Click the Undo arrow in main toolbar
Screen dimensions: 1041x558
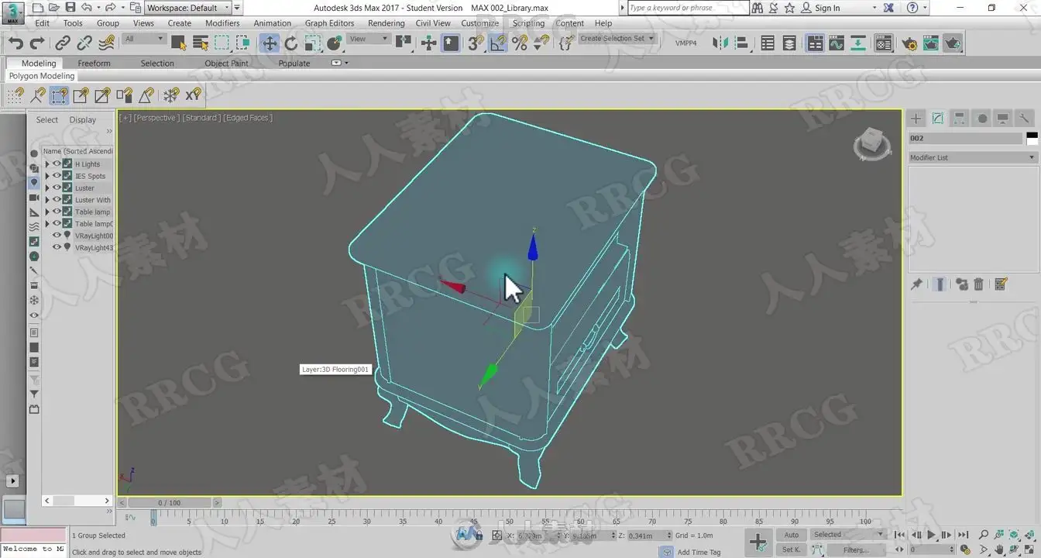click(16, 43)
